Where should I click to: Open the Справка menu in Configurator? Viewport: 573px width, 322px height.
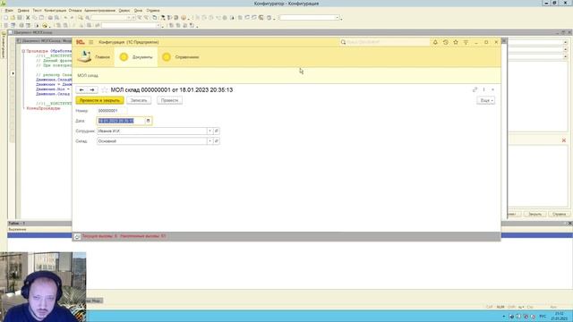tap(153, 11)
